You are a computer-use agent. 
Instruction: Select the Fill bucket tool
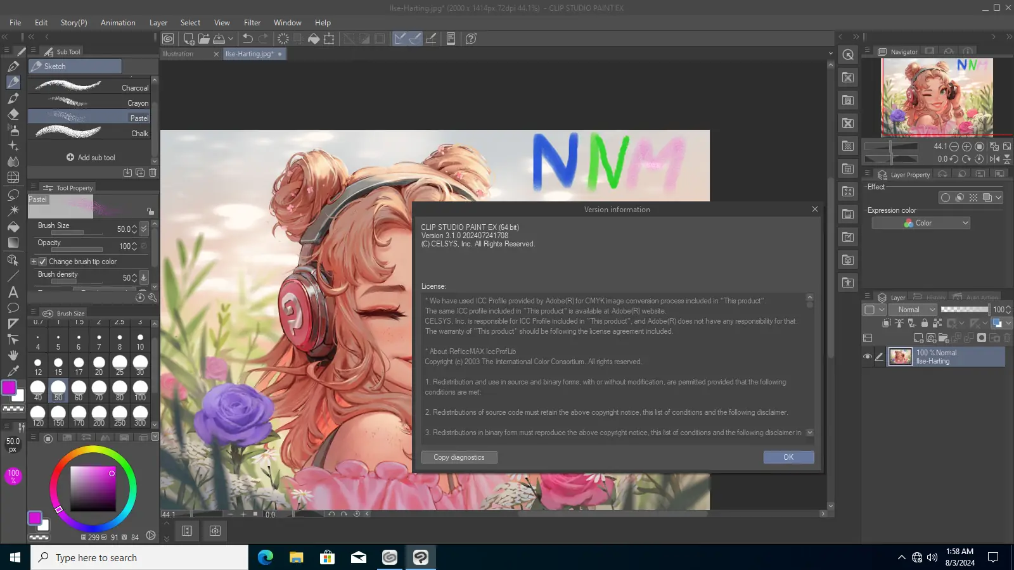(13, 227)
